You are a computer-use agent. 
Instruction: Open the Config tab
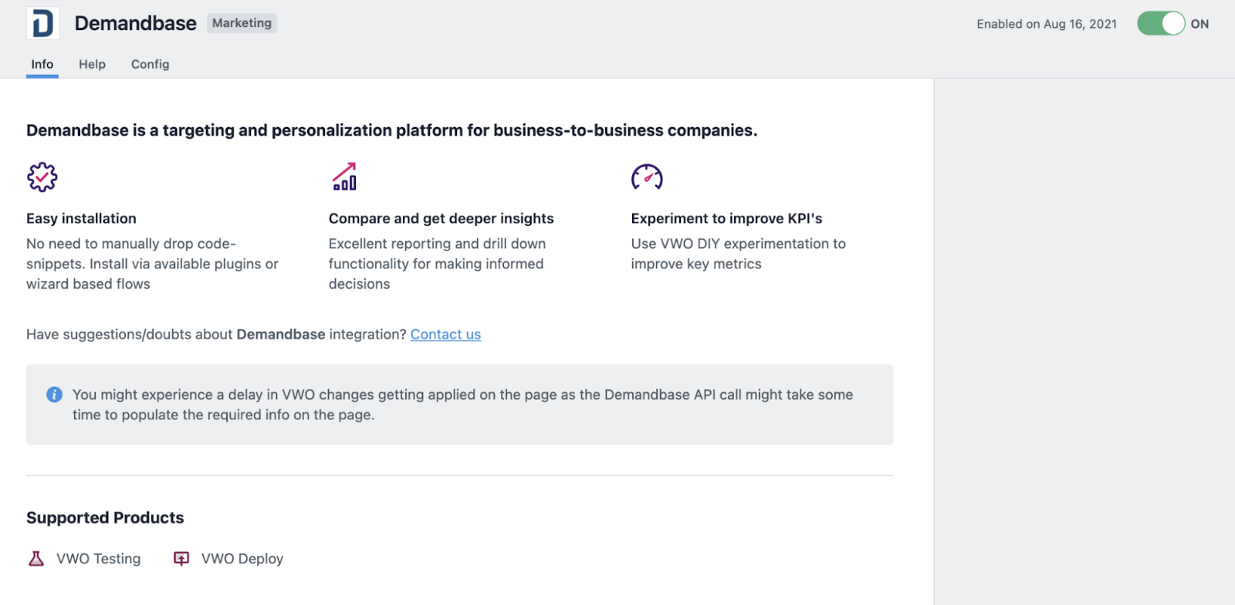tap(150, 65)
